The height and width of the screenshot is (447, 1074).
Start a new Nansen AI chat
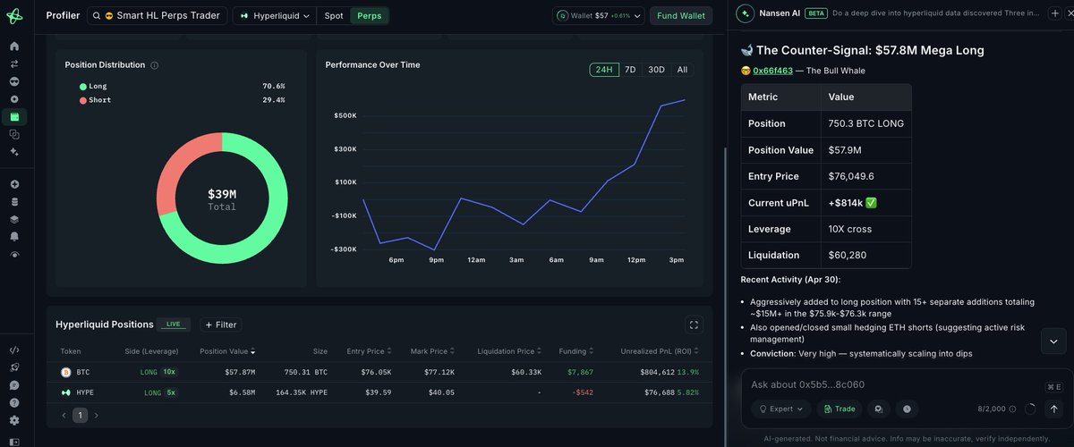tap(1054, 14)
